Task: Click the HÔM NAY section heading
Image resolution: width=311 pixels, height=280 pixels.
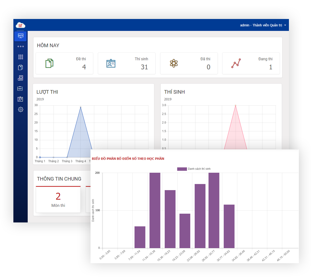Action: coord(48,45)
